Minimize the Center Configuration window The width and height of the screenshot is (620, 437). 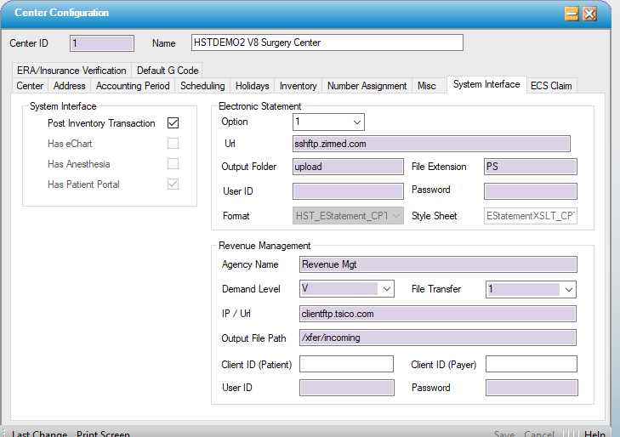pos(572,14)
